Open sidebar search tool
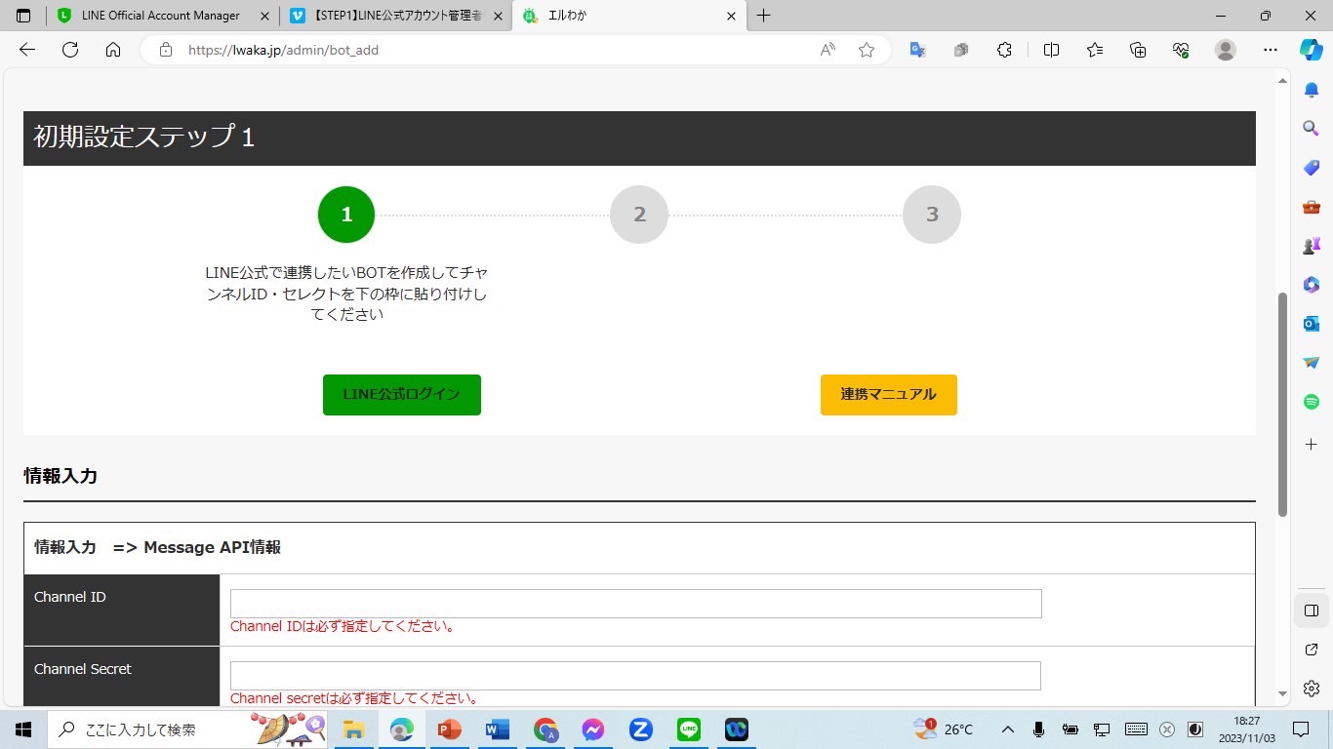Image resolution: width=1333 pixels, height=749 pixels. point(1312,128)
